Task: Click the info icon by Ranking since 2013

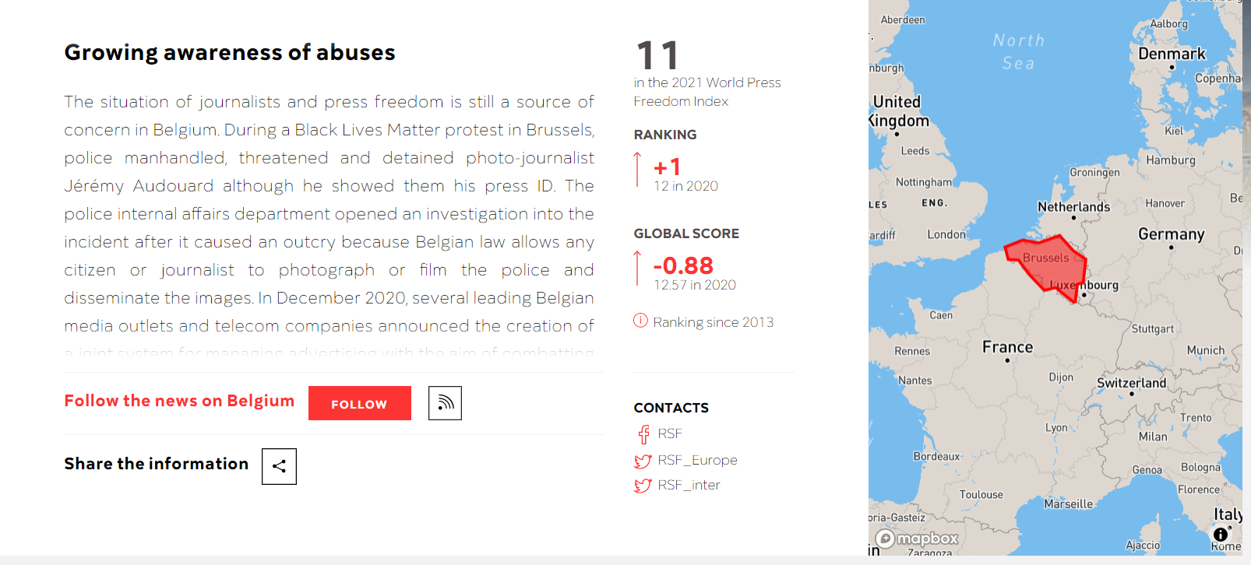Action: 640,321
